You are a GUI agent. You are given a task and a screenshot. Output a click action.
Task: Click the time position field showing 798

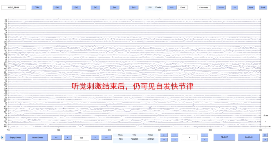click(81, 137)
